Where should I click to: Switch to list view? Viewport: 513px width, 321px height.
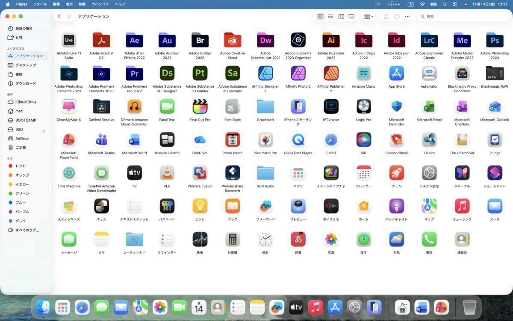[x=330, y=16]
